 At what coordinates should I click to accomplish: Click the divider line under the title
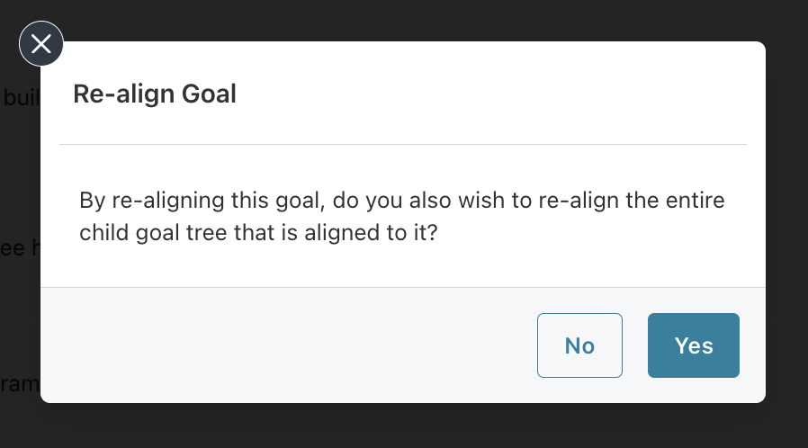403,144
